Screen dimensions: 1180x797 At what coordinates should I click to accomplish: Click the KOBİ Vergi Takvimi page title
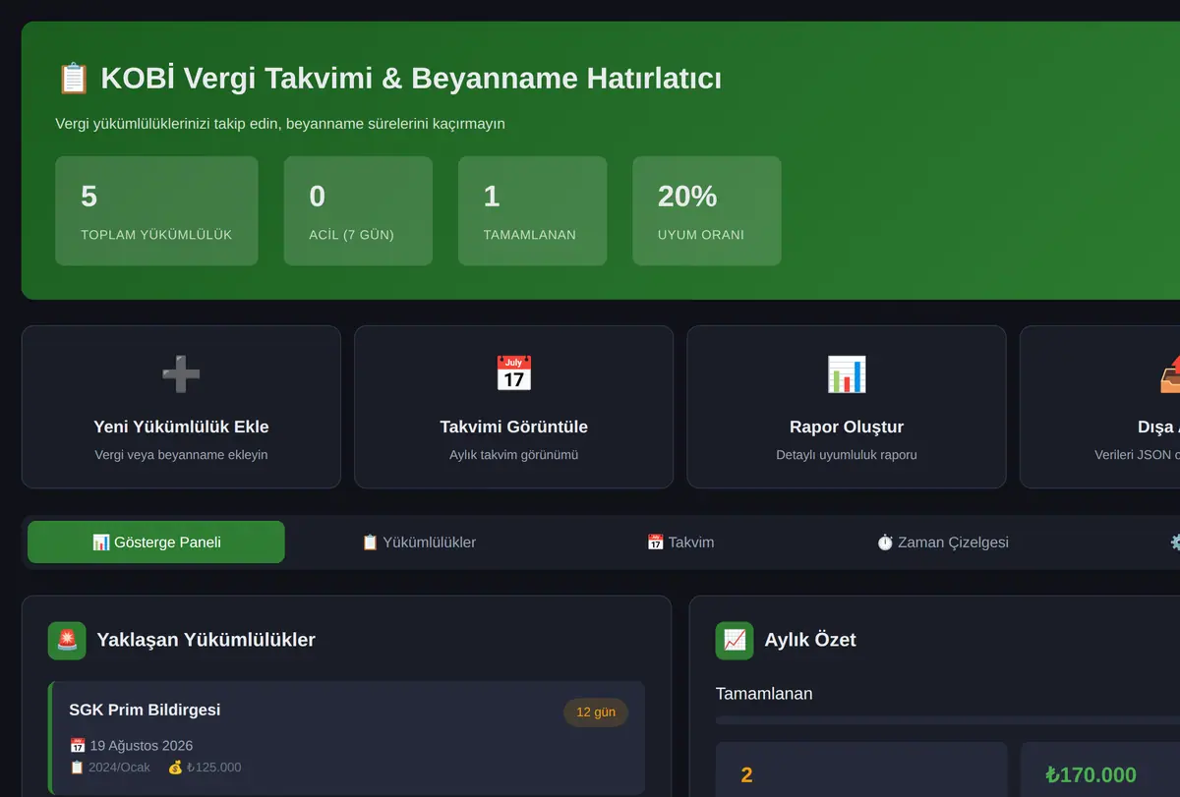409,79
